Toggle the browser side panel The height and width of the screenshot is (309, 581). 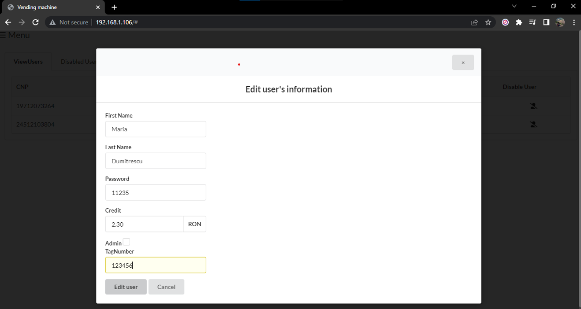click(x=546, y=22)
